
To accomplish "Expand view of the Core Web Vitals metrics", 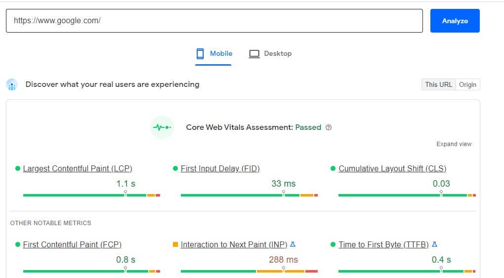I will point(454,144).
